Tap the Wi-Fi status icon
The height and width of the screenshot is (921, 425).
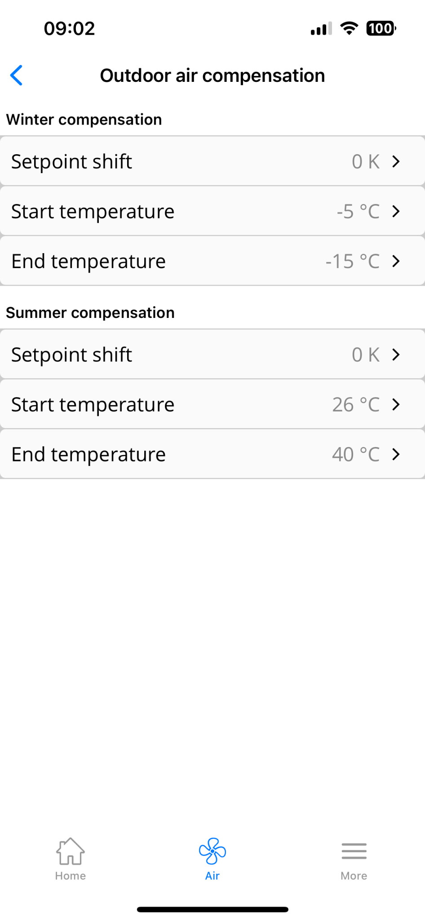[349, 28]
